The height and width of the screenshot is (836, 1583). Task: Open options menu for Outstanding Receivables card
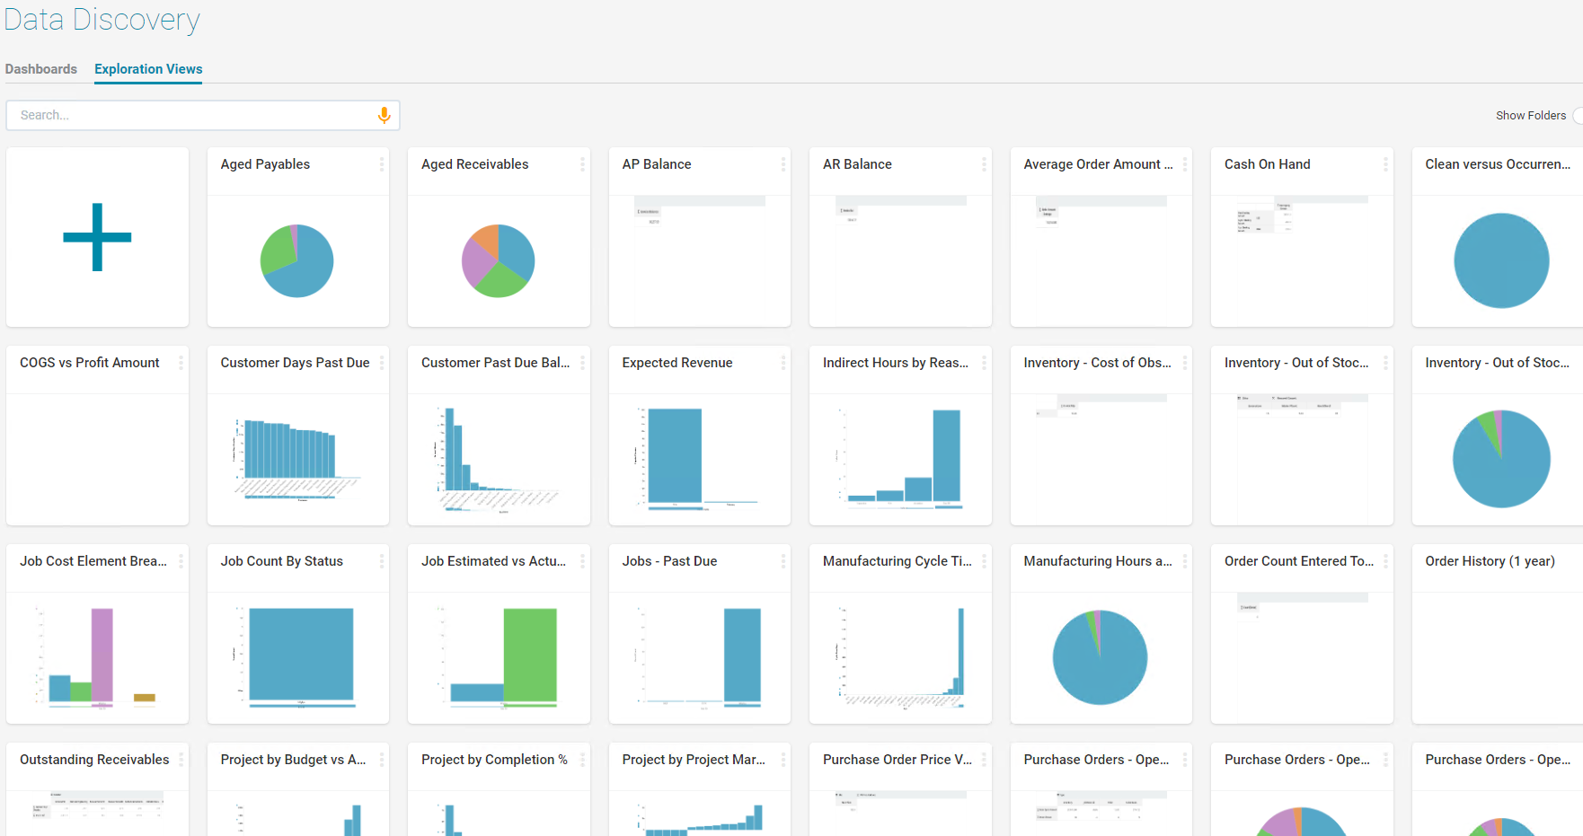pyautogui.click(x=181, y=760)
